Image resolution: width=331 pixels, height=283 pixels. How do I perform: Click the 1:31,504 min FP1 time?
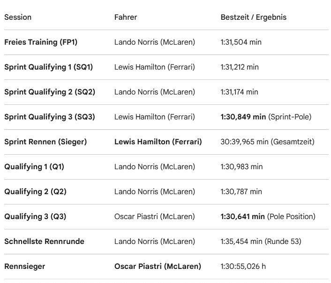241,42
